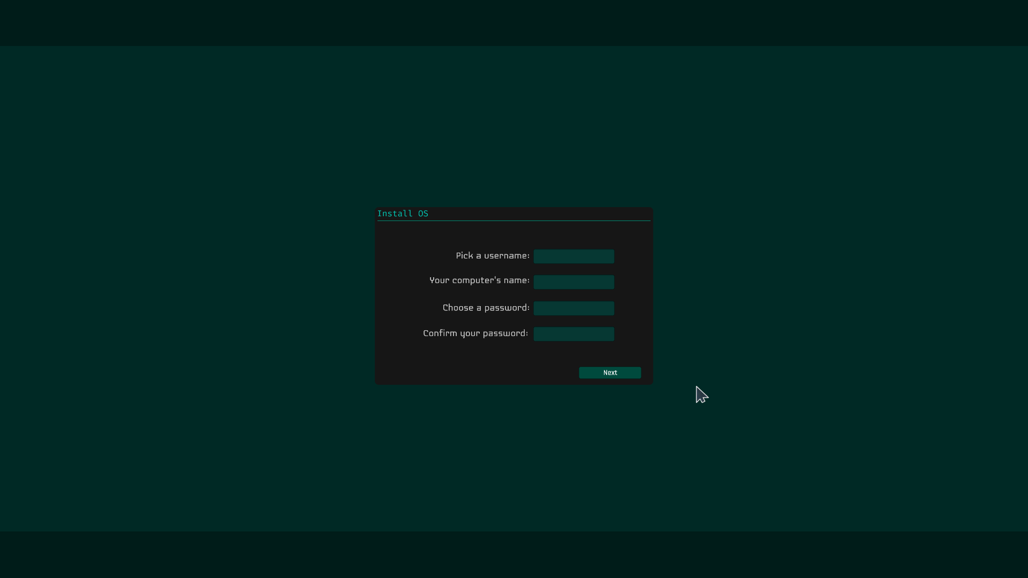
Task: Click the 'Your computer's name:' label
Action: 479,280
